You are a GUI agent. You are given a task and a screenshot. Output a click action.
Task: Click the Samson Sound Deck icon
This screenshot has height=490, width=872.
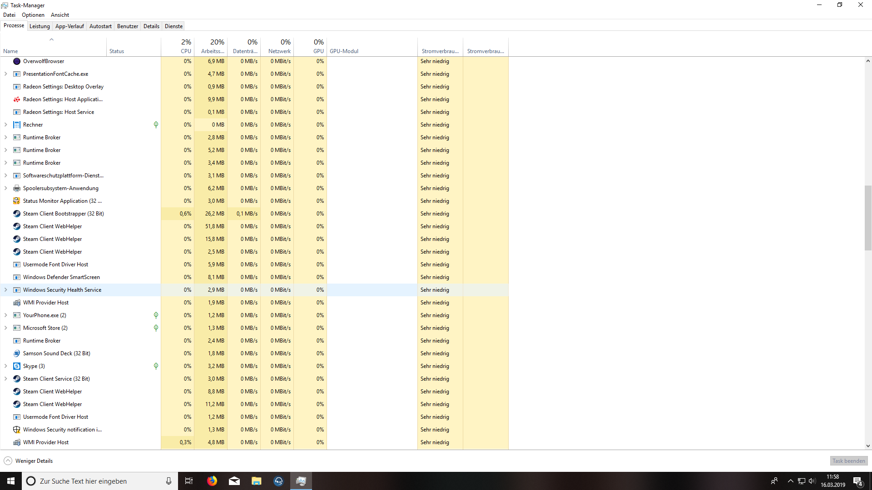[17, 353]
